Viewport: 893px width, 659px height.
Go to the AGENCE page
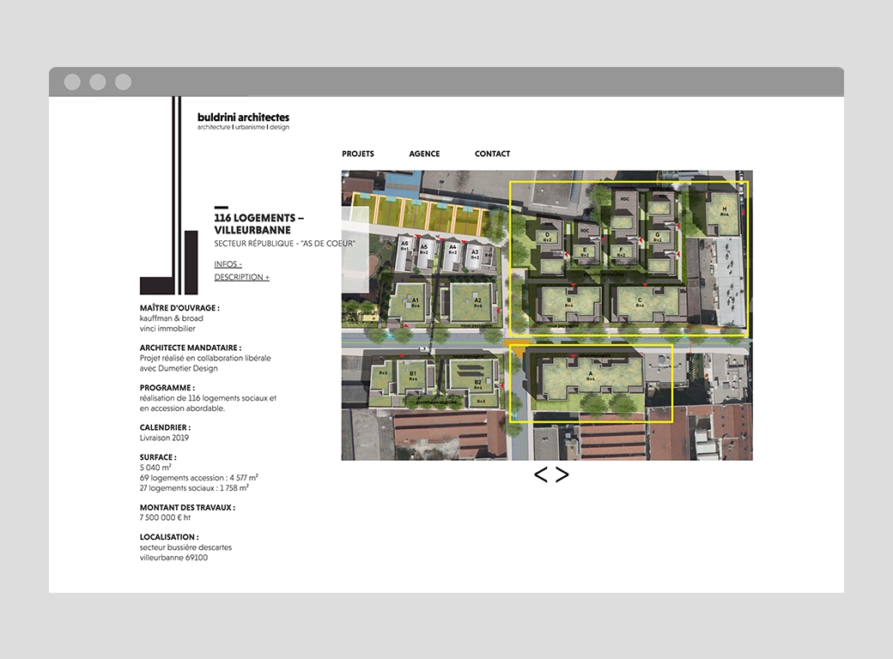pos(424,154)
